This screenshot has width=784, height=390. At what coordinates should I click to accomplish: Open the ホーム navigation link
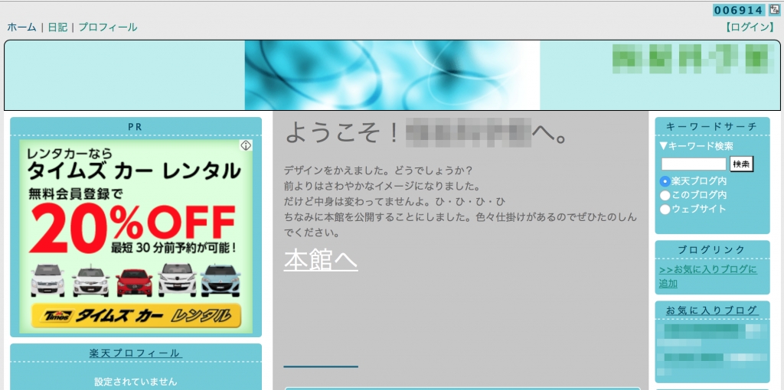[x=21, y=27]
